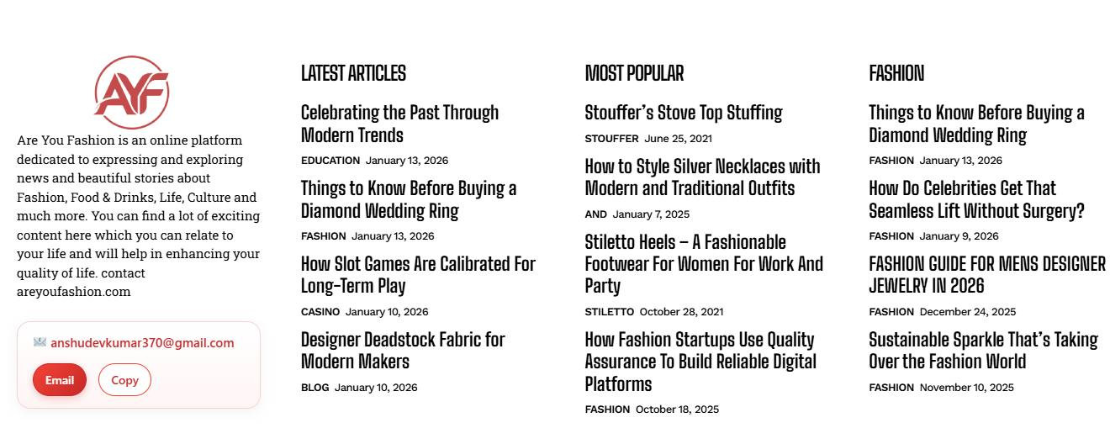The width and height of the screenshot is (1110, 444).
Task: Open the Stiletto Heels footwear article
Action: (x=704, y=264)
